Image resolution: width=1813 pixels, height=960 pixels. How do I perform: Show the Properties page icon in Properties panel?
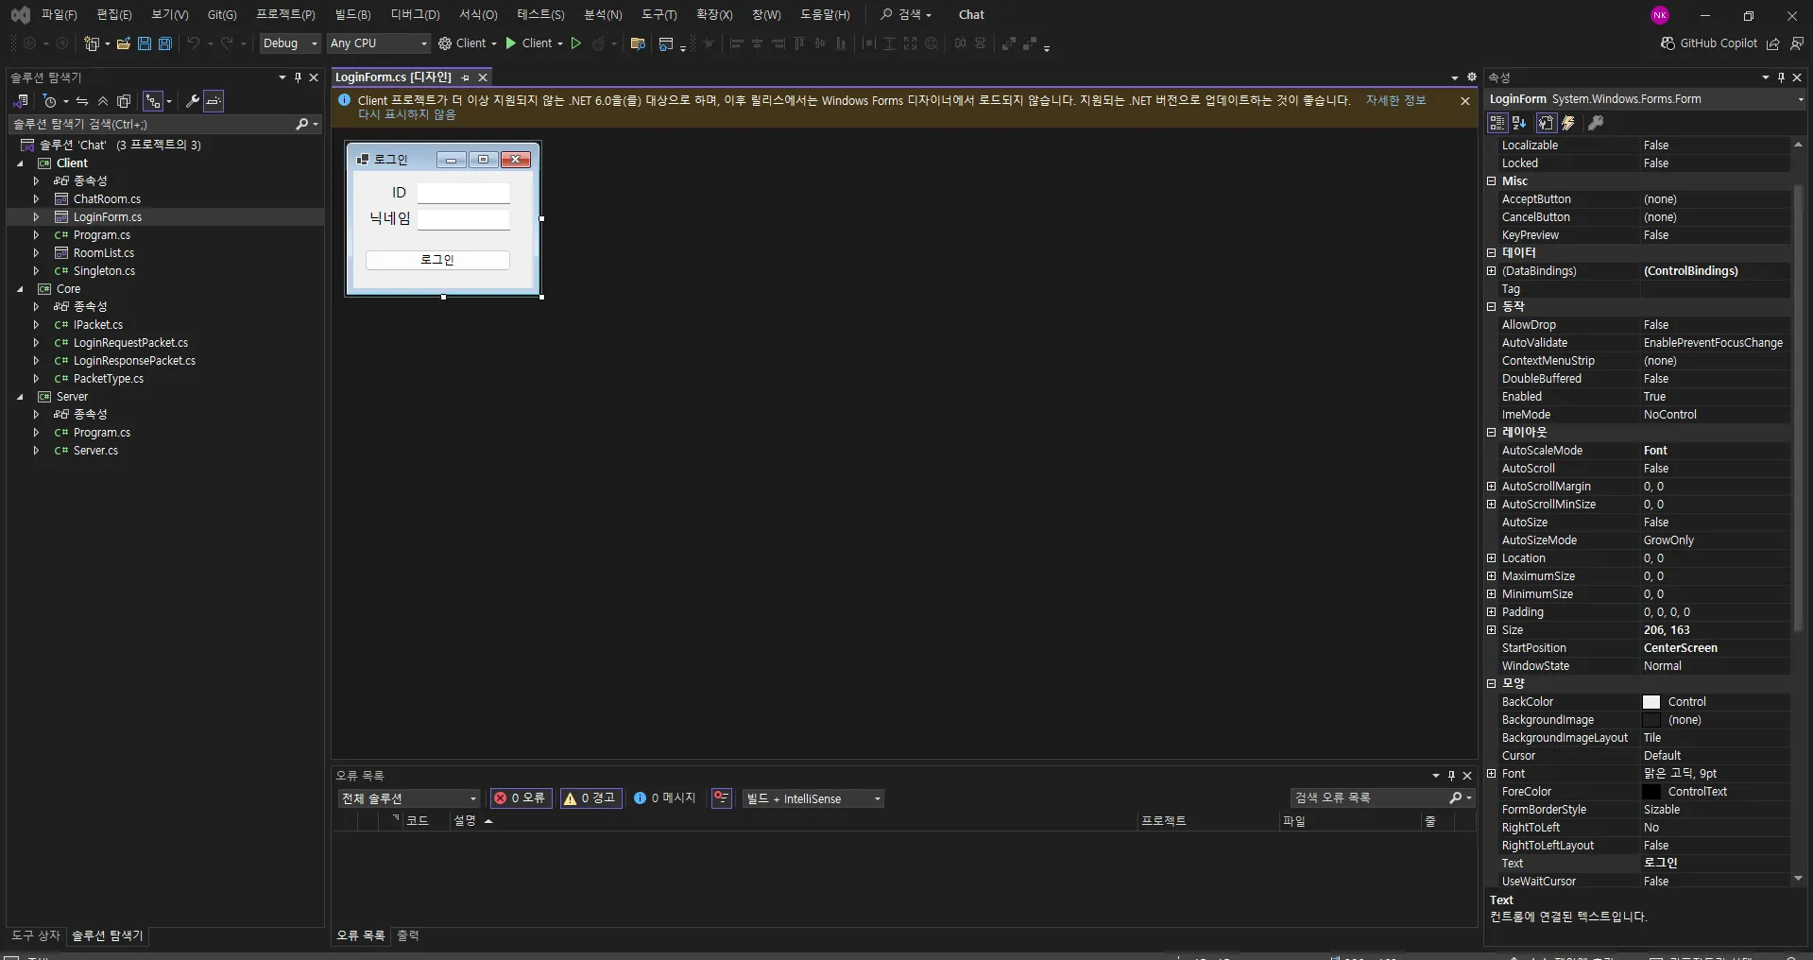1546,123
